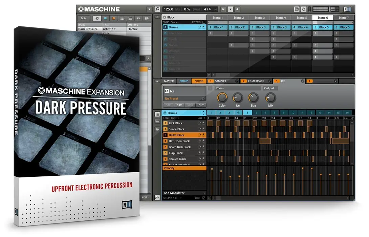Switch to pad grid view icon
Viewport: 369px width, 237px height.
click(157, 114)
